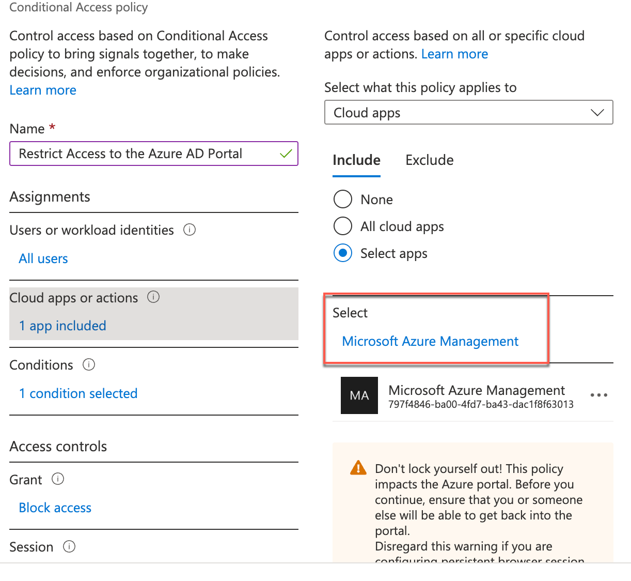This screenshot has height=581, width=631.
Task: Open Learn more link under Conditional Access description
Action: pyautogui.click(x=43, y=90)
